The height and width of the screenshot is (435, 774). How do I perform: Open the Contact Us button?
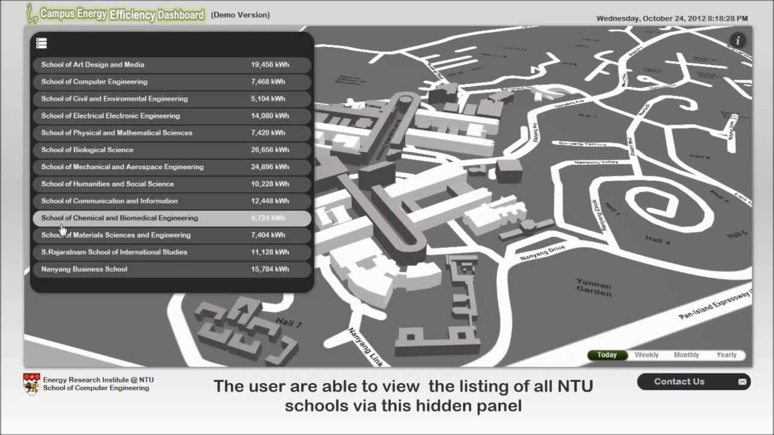click(694, 381)
